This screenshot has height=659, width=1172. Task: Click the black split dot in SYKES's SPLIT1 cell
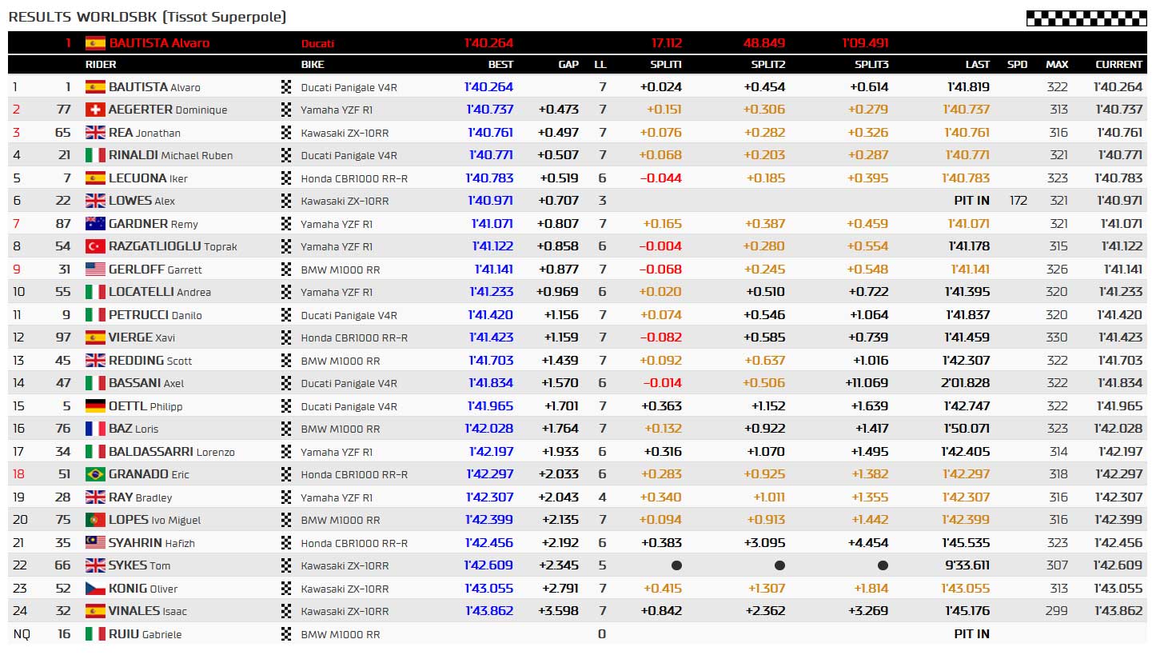676,565
